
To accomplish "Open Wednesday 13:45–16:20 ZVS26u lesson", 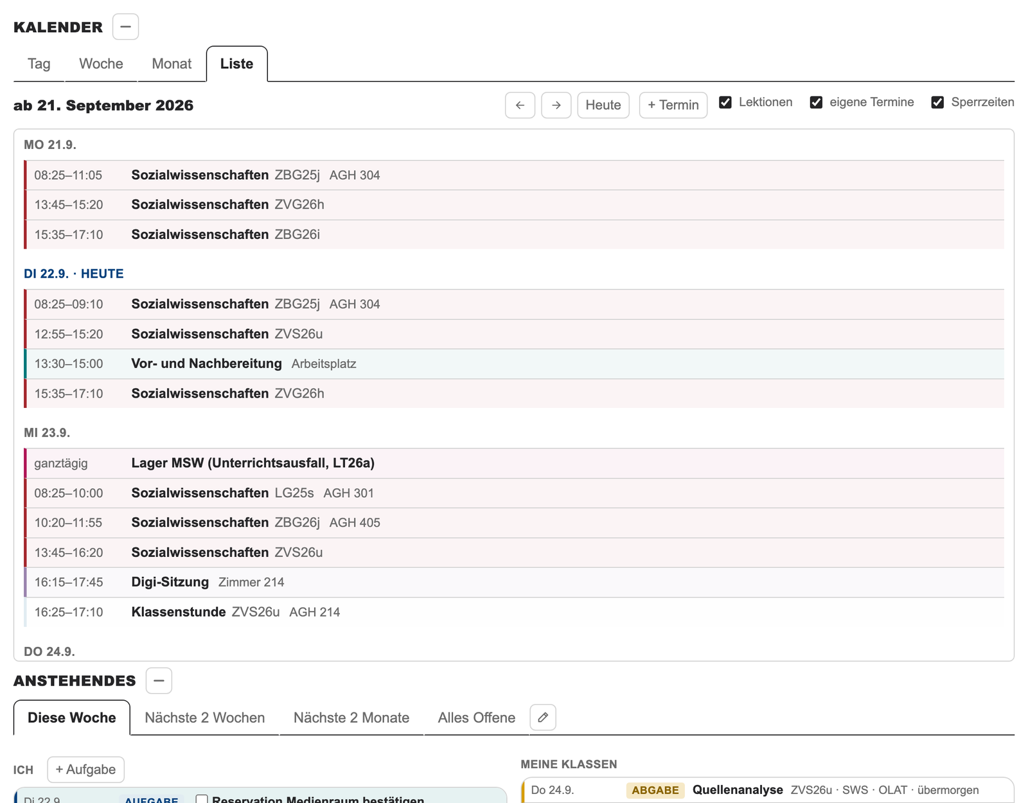I will click(x=514, y=552).
